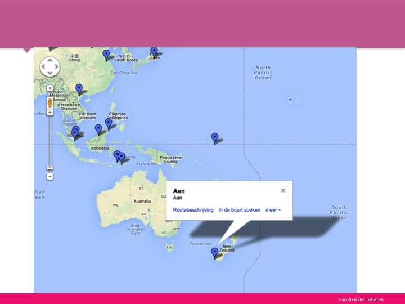The height and width of the screenshot is (304, 405).
Task: Click the East China Sea label
Action: 124,73
